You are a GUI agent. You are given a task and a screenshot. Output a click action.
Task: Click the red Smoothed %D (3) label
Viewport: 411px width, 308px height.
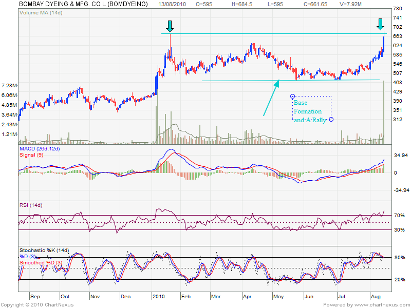point(41,262)
